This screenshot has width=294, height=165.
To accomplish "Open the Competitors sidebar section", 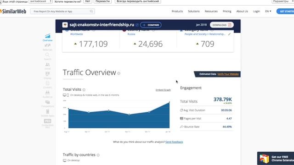I will (47, 104).
